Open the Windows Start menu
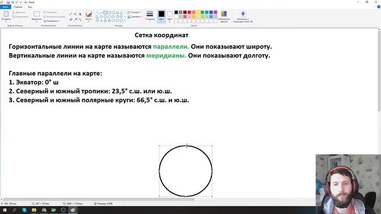Screen dimensions: 381x214 point(5,210)
